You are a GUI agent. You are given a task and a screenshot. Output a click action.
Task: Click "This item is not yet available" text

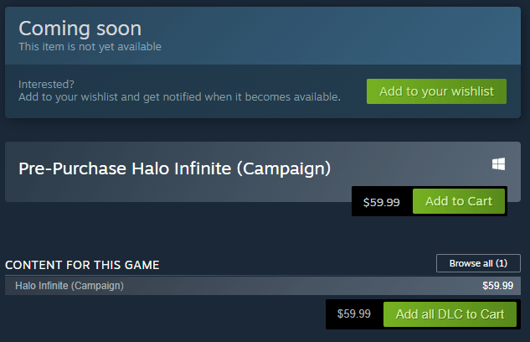pyautogui.click(x=90, y=47)
